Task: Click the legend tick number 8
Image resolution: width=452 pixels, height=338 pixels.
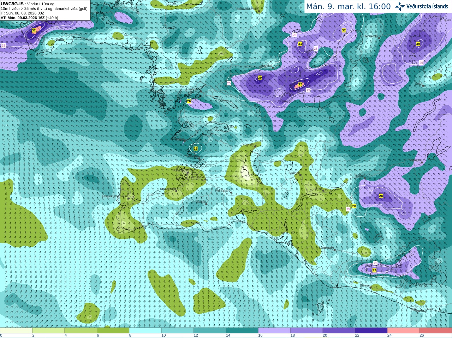Action: tap(130, 336)
